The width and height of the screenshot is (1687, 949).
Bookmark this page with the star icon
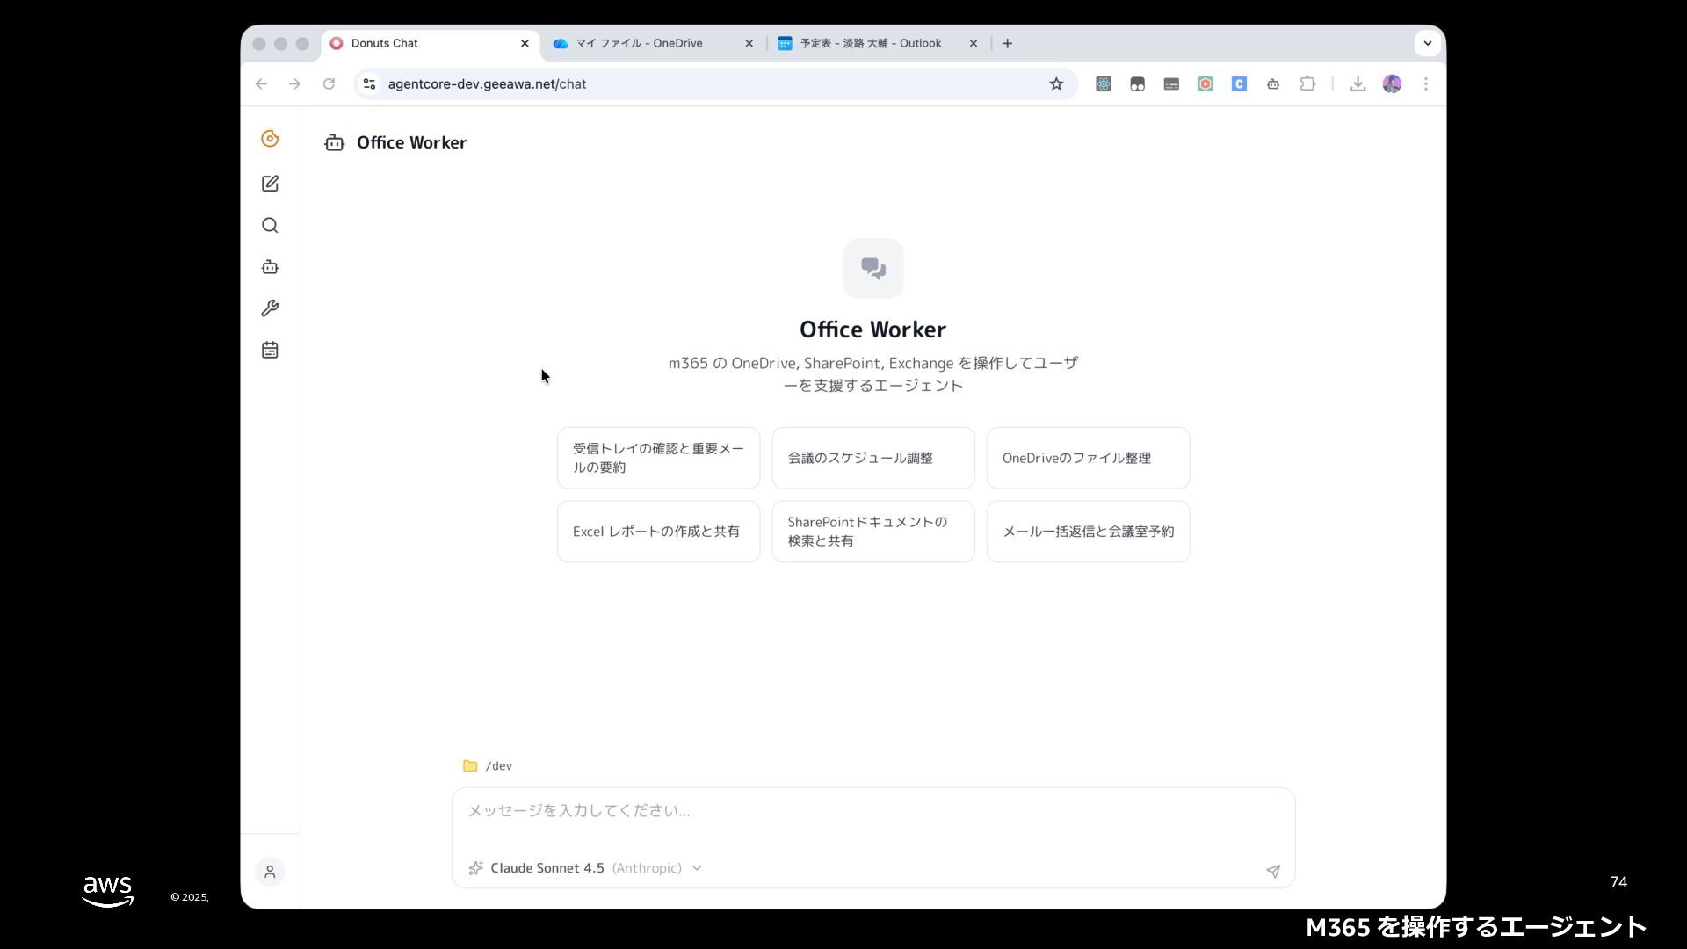1056,84
